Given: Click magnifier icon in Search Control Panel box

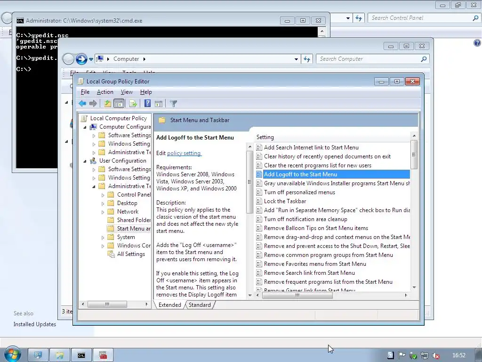Looking at the screenshot, I should [475, 18].
